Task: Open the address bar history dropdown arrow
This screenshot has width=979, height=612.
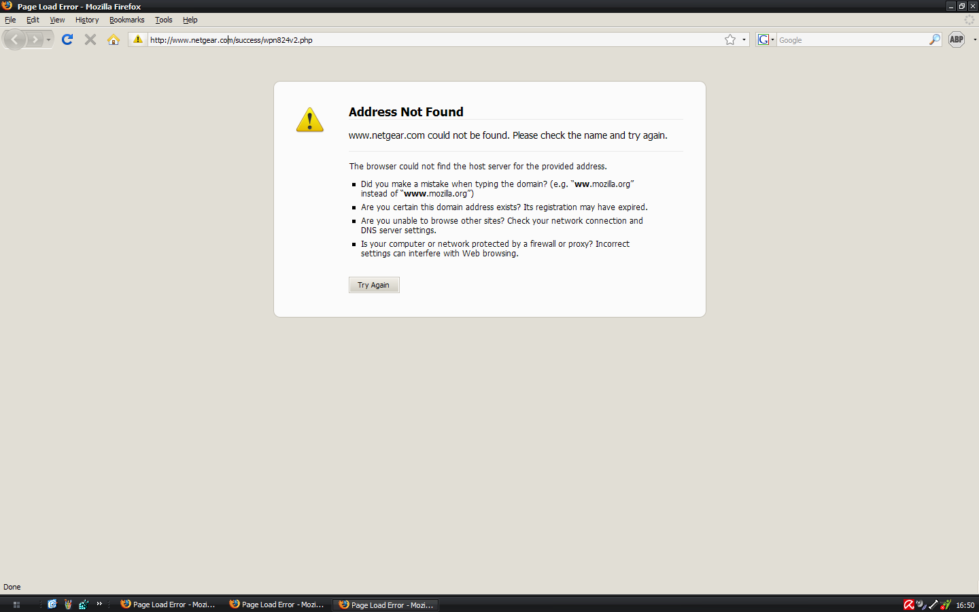Action: tap(744, 40)
